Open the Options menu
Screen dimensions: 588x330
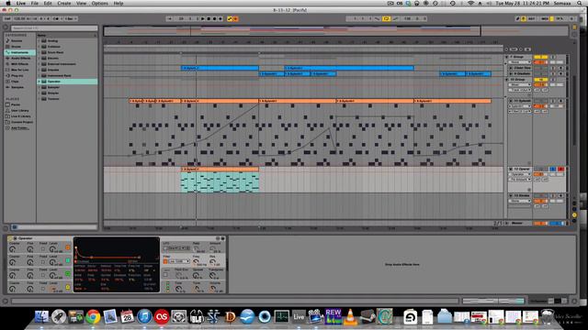[100, 3]
